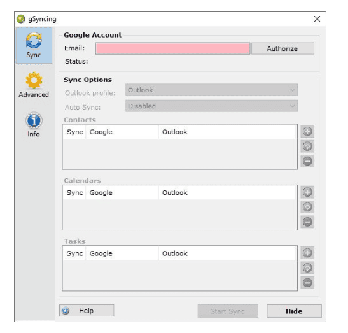Add a new Tasks sync pair
Image resolution: width=348 pixels, height=333 pixels.
pyautogui.click(x=307, y=253)
